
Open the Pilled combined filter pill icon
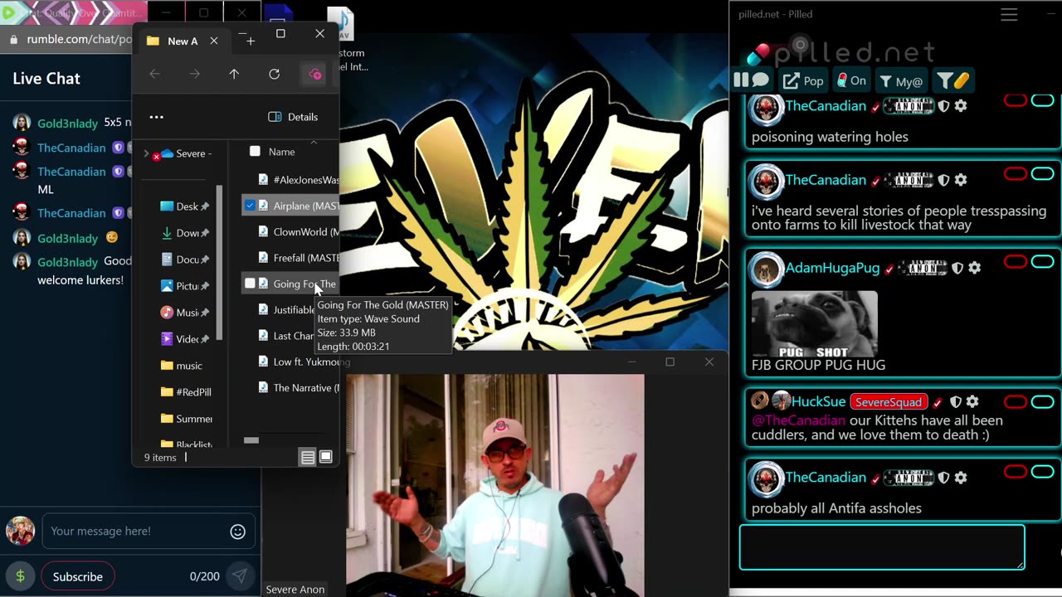tap(952, 80)
